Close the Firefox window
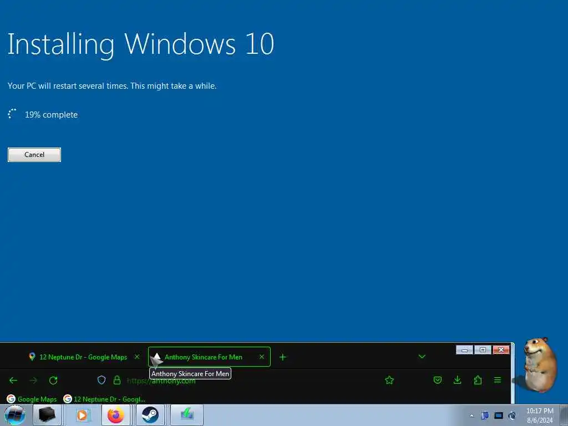This screenshot has width=568, height=426. pos(501,350)
